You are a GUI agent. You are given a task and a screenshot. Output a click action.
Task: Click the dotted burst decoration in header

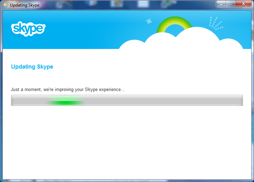click(x=216, y=23)
